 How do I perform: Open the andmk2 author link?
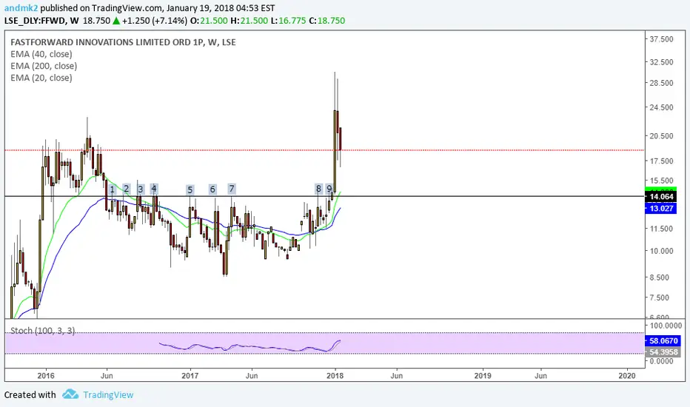(x=21, y=8)
